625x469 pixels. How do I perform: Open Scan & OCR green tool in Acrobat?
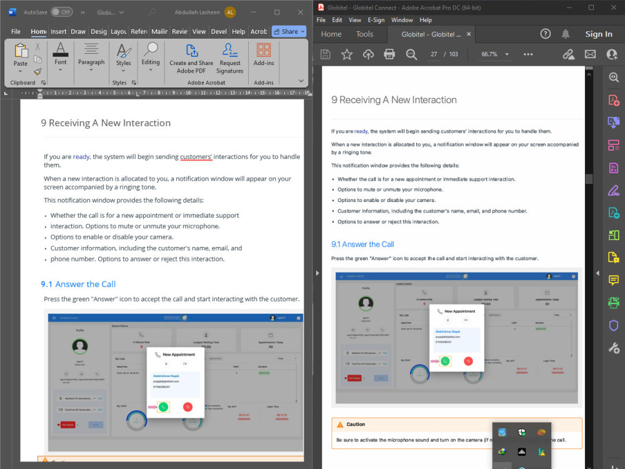pyautogui.click(x=614, y=303)
